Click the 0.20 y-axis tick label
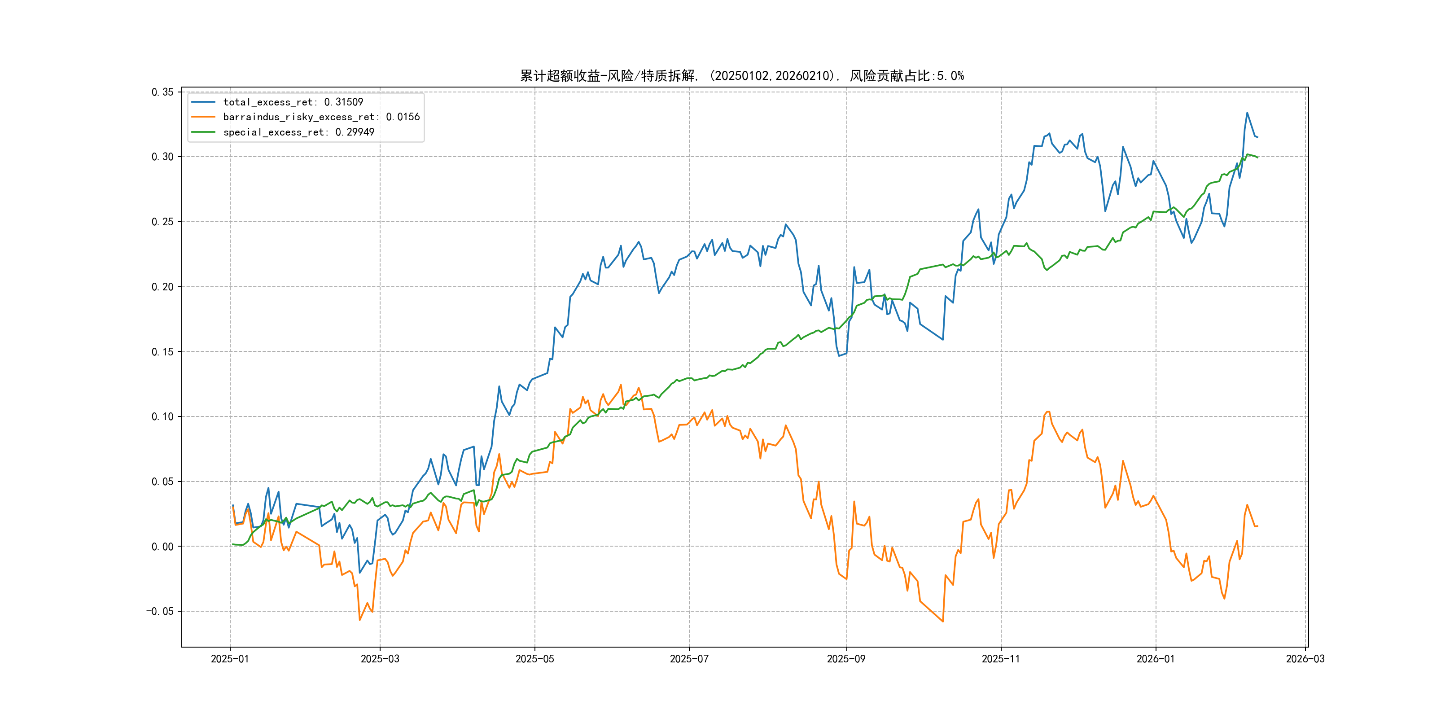Viewport: 1454px width, 727px height. 162,287
